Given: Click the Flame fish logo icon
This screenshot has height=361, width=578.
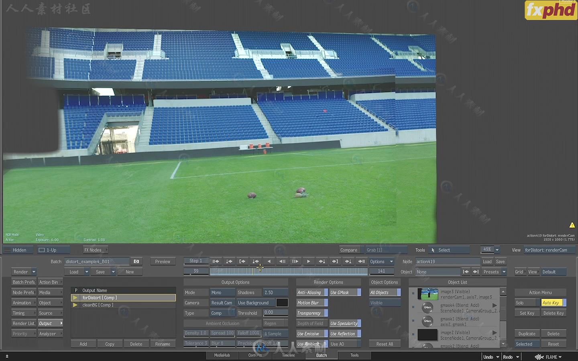Looking at the screenshot, I should [539, 357].
